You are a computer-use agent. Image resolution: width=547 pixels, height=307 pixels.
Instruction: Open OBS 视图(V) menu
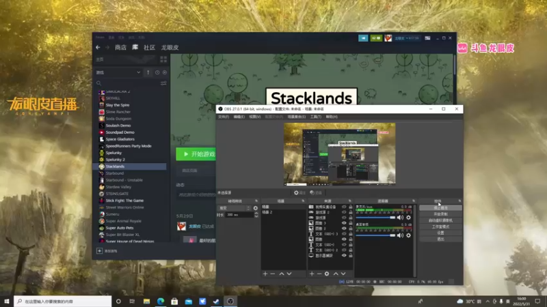tap(254, 117)
